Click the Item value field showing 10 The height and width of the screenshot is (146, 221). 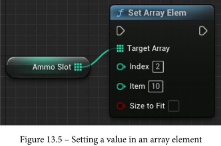pyautogui.click(x=156, y=86)
